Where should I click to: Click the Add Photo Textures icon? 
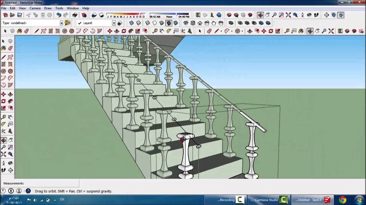click(212, 15)
